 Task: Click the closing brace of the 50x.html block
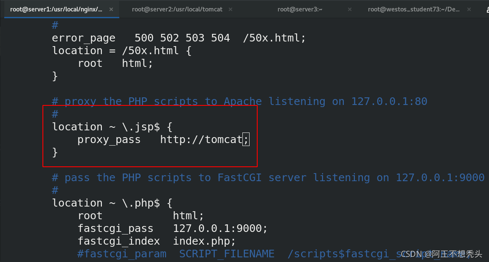pyautogui.click(x=55, y=76)
